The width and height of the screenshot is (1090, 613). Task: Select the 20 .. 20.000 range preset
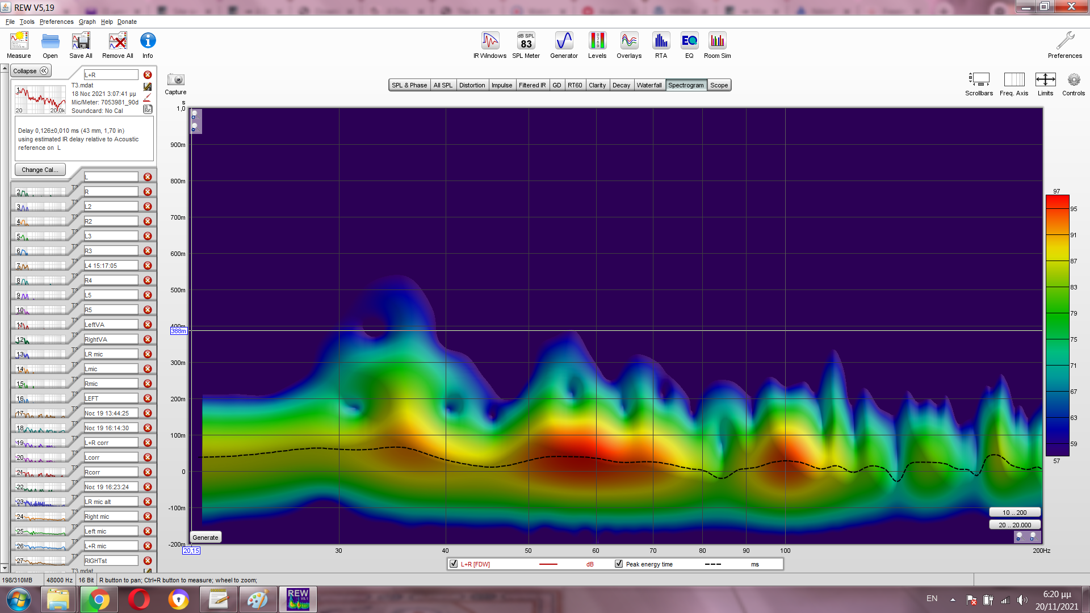pyautogui.click(x=1014, y=525)
